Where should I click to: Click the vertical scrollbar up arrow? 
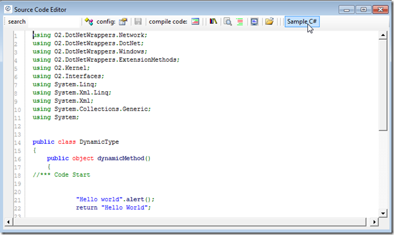[383, 35]
